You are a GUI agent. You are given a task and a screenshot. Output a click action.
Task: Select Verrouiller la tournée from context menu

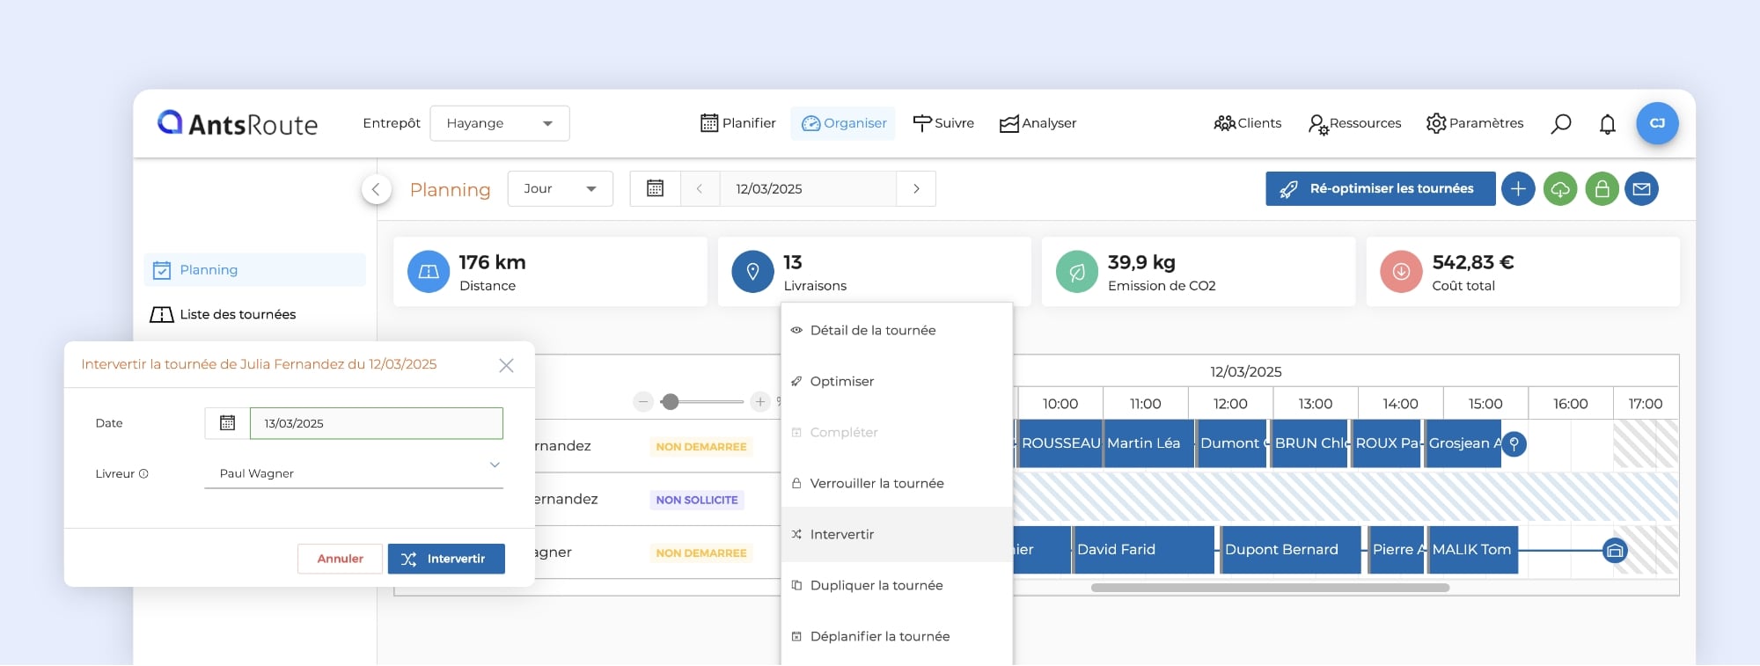coord(876,483)
